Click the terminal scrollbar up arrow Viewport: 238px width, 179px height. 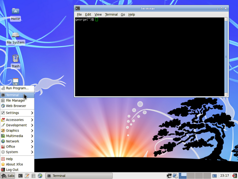tap(226, 19)
